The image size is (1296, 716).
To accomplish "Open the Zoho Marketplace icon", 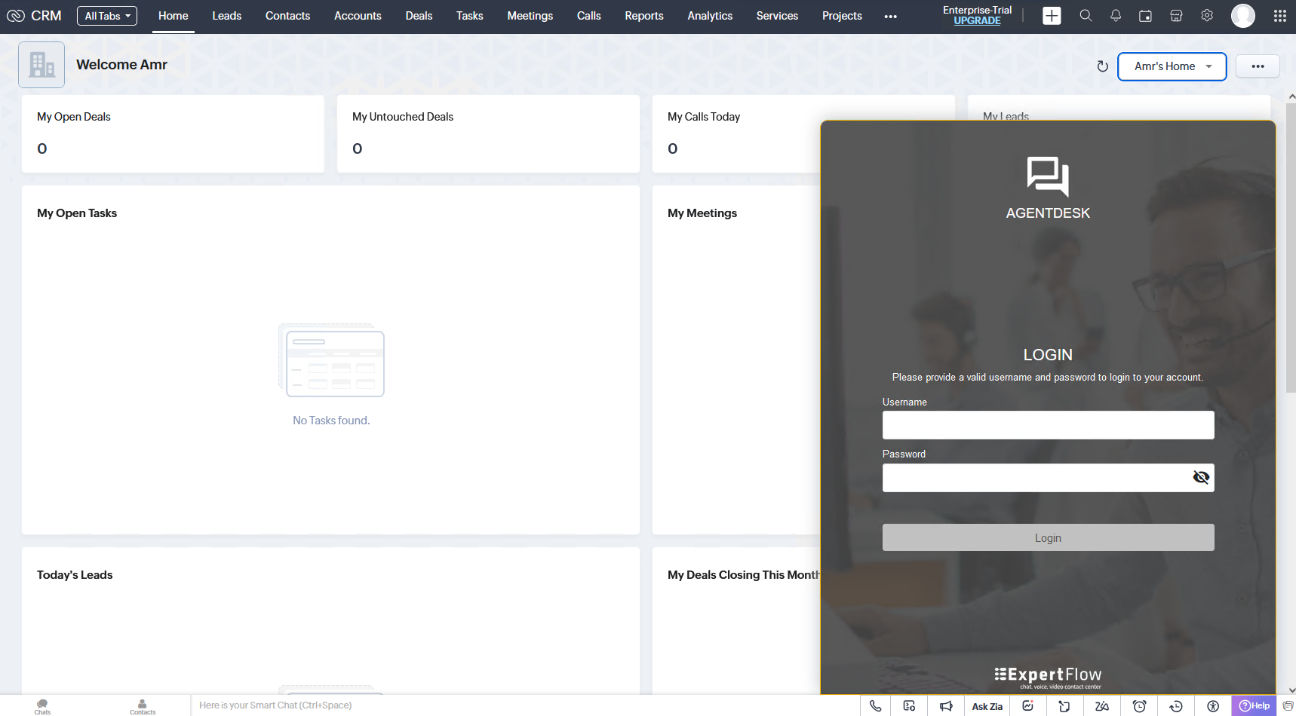I will tap(1176, 15).
